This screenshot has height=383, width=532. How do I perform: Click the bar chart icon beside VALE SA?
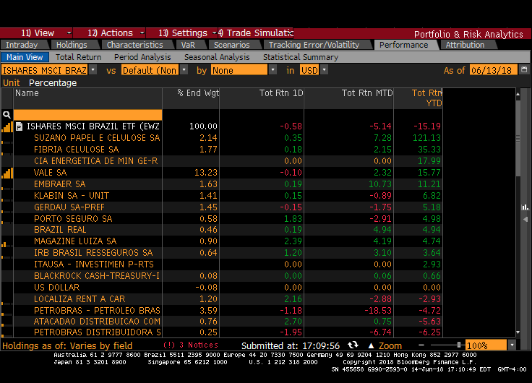pyautogui.click(x=7, y=173)
